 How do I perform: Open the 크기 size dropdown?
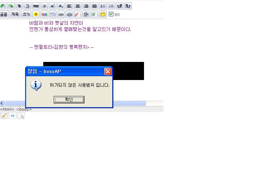coord(26,14)
